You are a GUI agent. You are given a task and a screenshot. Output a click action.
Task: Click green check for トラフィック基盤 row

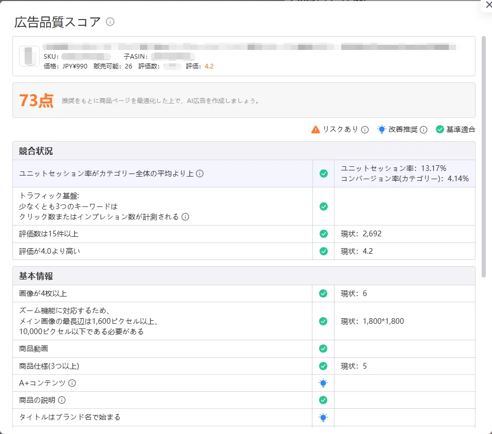(324, 206)
